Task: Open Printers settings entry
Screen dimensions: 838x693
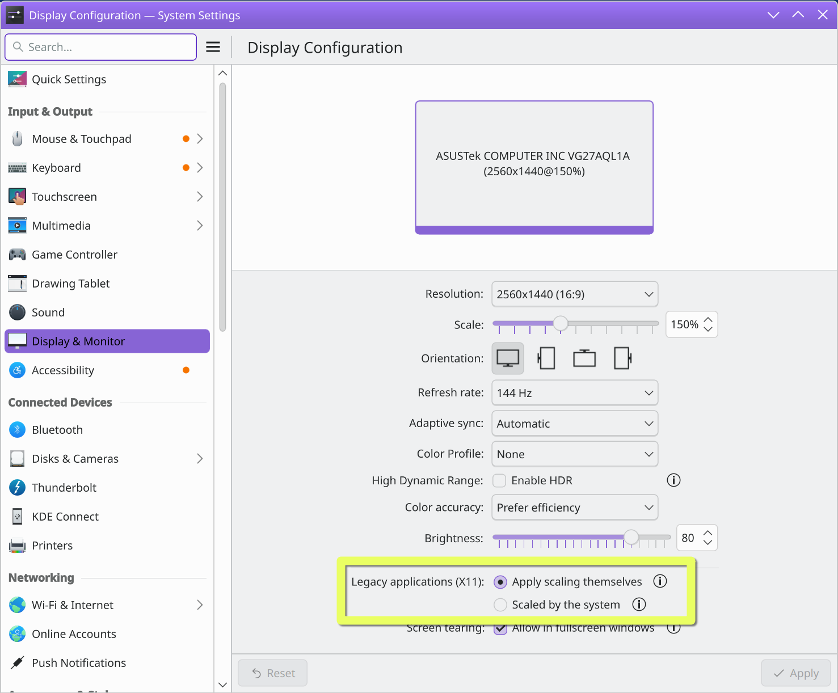Action: pos(107,546)
